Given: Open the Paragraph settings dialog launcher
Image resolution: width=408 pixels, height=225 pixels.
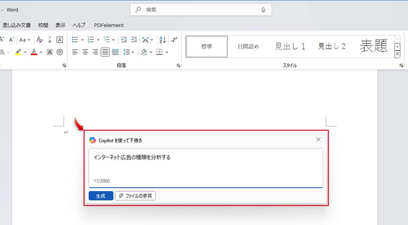Looking at the screenshot, I should pos(178,66).
